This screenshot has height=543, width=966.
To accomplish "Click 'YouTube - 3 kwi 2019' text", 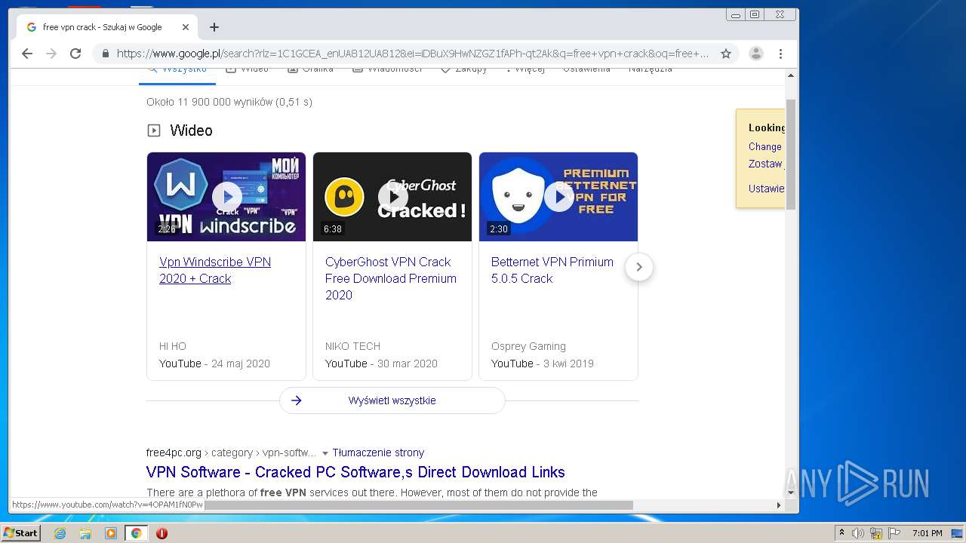I will (543, 364).
